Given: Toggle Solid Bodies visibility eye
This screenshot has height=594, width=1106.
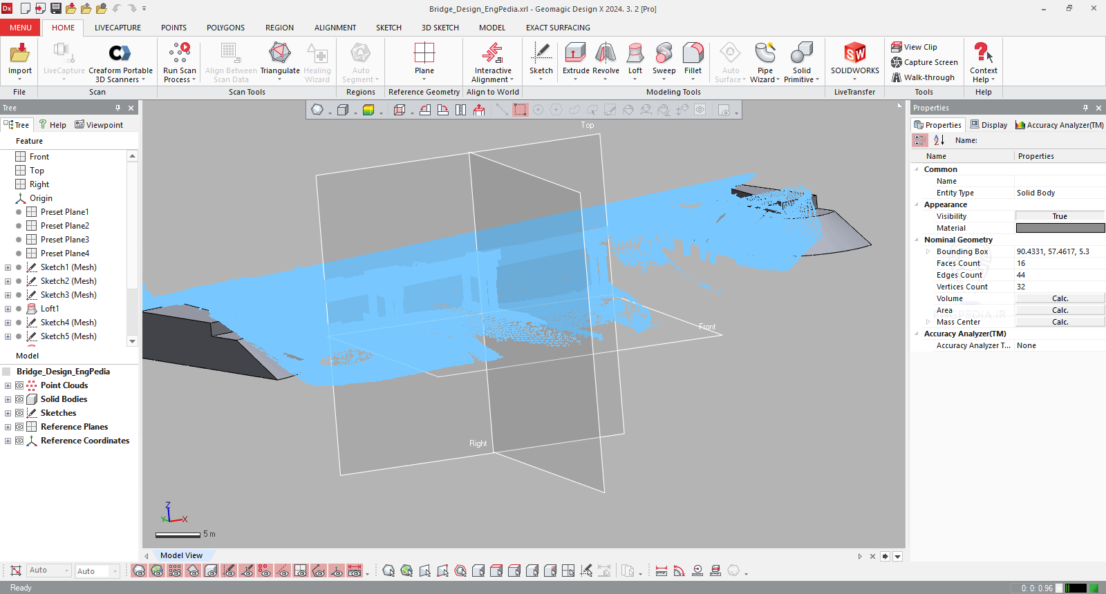Looking at the screenshot, I should pos(19,399).
